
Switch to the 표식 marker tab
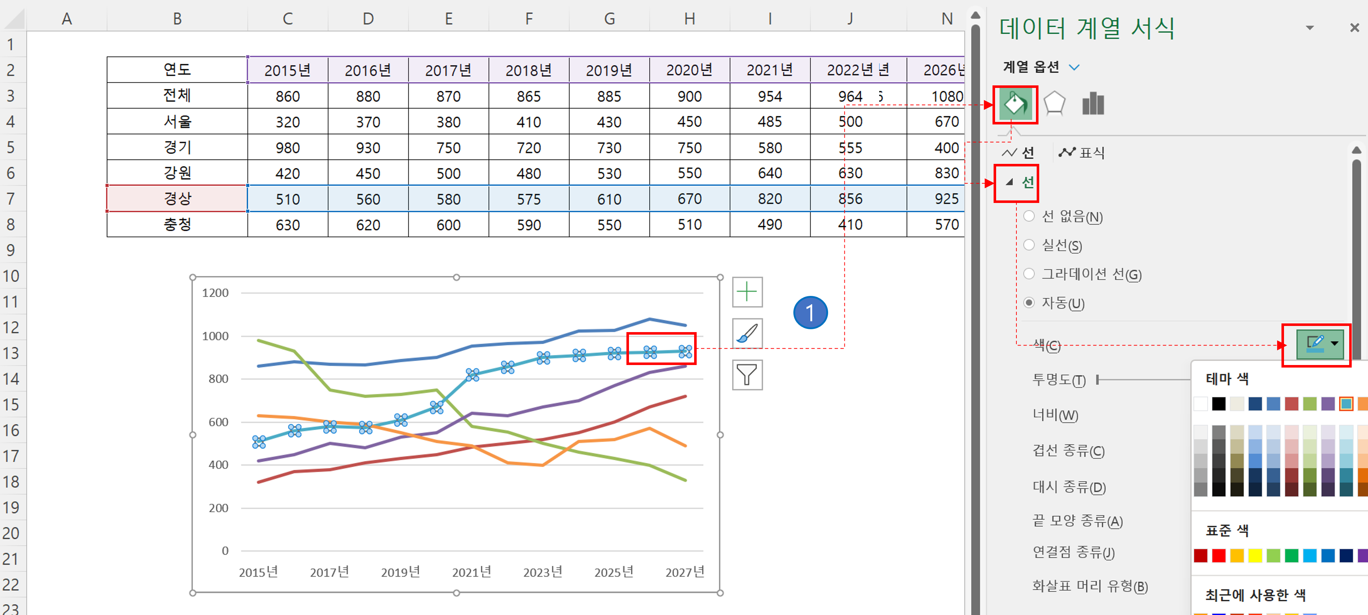point(1081,153)
